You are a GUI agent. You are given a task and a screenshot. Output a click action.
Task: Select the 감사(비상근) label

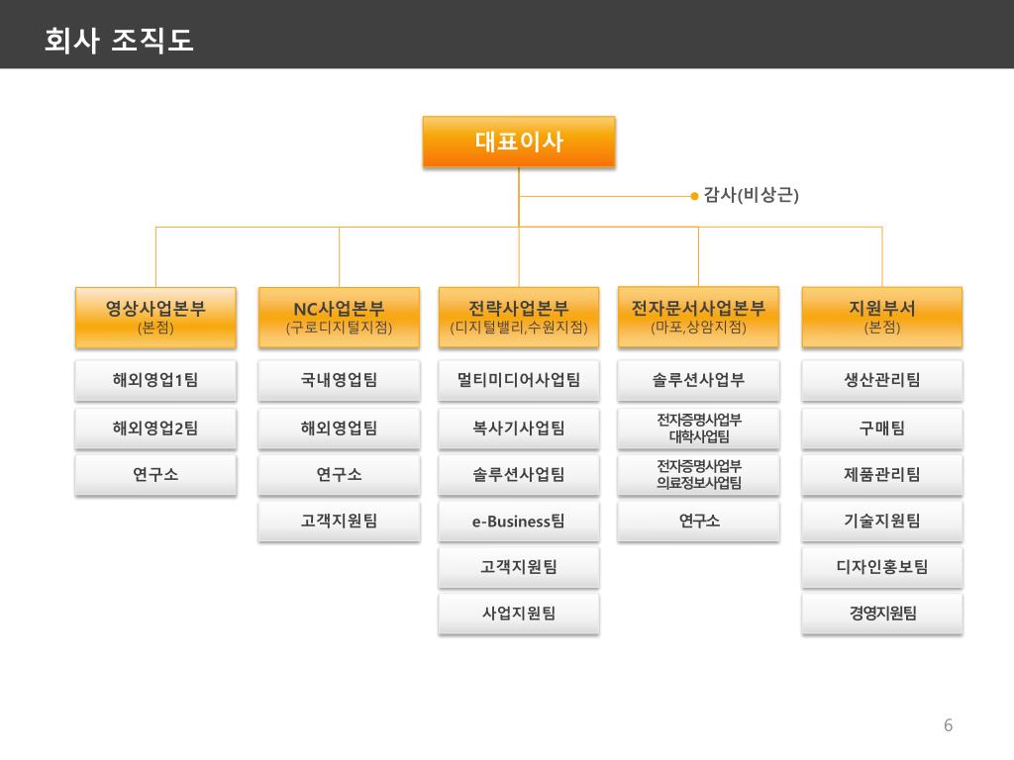coord(751,195)
